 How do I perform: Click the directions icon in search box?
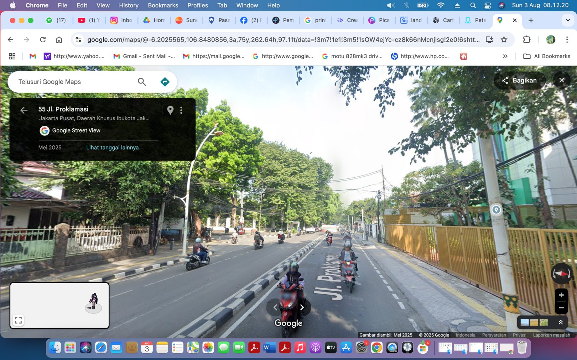[x=165, y=82]
